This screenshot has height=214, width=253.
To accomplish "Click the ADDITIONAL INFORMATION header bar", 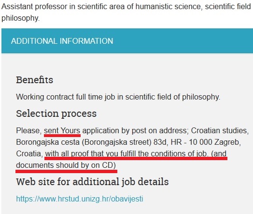I will click(x=127, y=41).
